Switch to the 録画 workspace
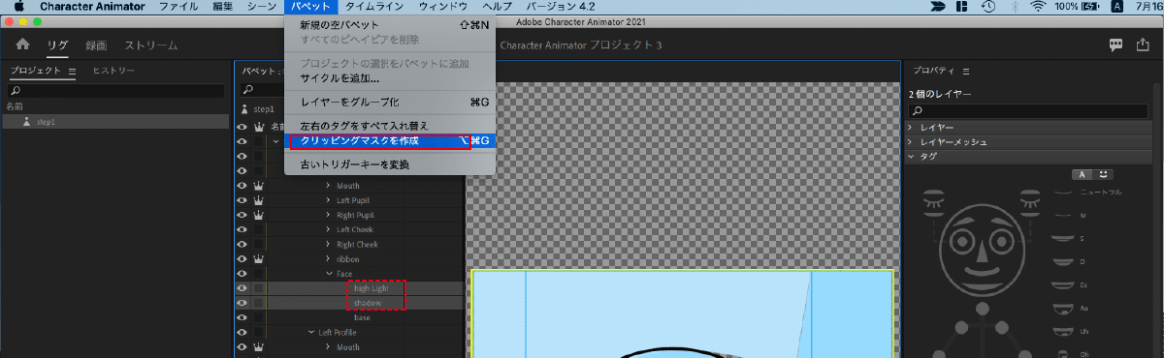The width and height of the screenshot is (1164, 358). pos(96,45)
